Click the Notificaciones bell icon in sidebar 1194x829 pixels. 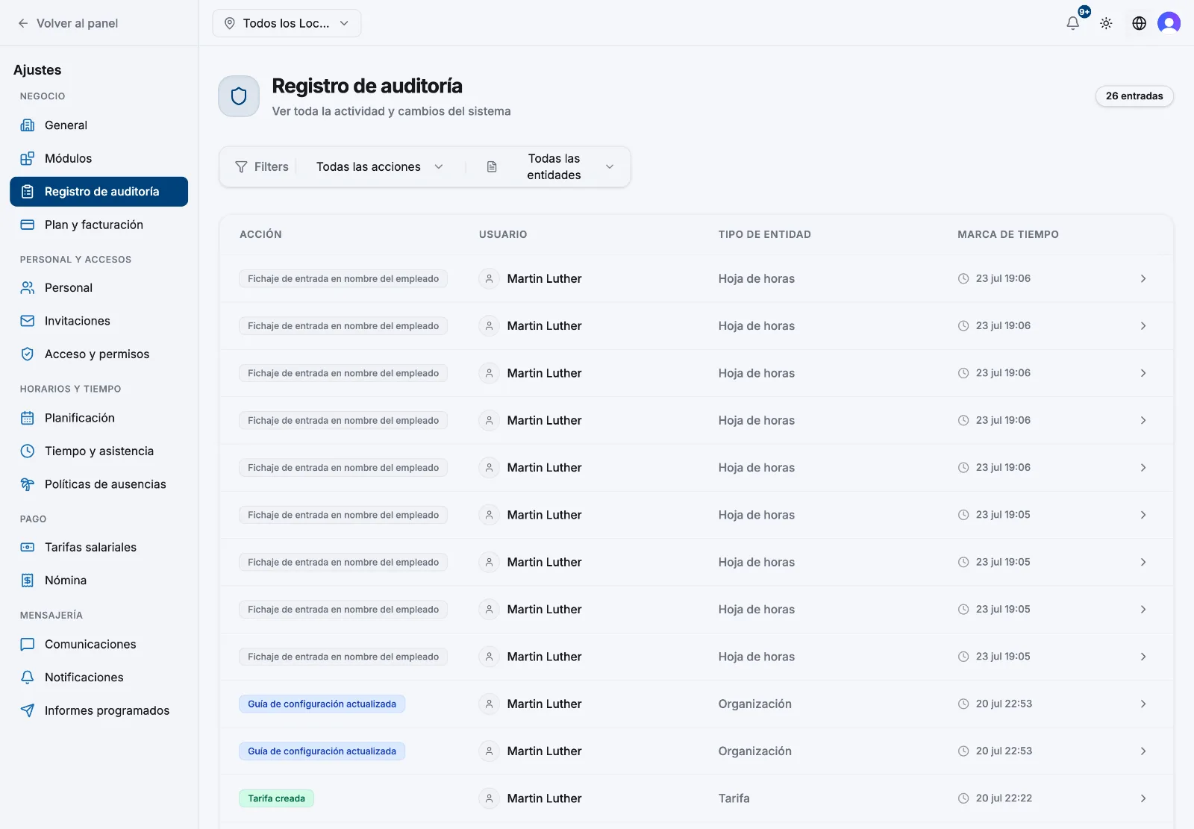(x=28, y=678)
